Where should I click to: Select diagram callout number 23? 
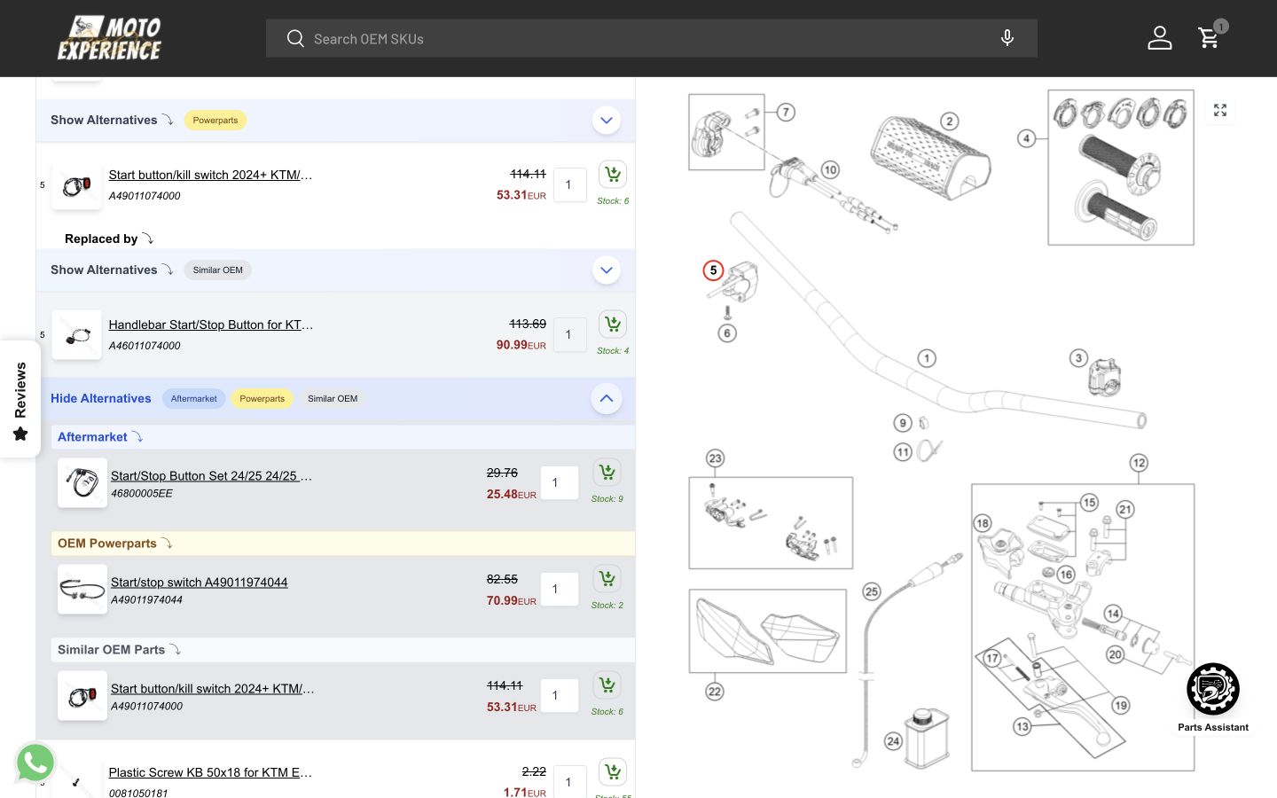tap(716, 458)
